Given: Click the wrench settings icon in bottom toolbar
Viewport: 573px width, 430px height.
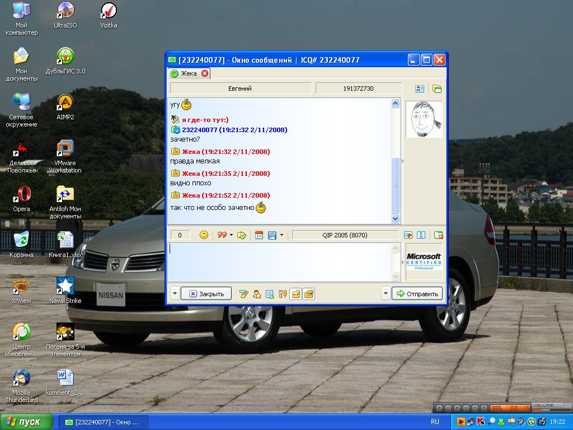Looking at the screenshot, I should pyautogui.click(x=283, y=293).
